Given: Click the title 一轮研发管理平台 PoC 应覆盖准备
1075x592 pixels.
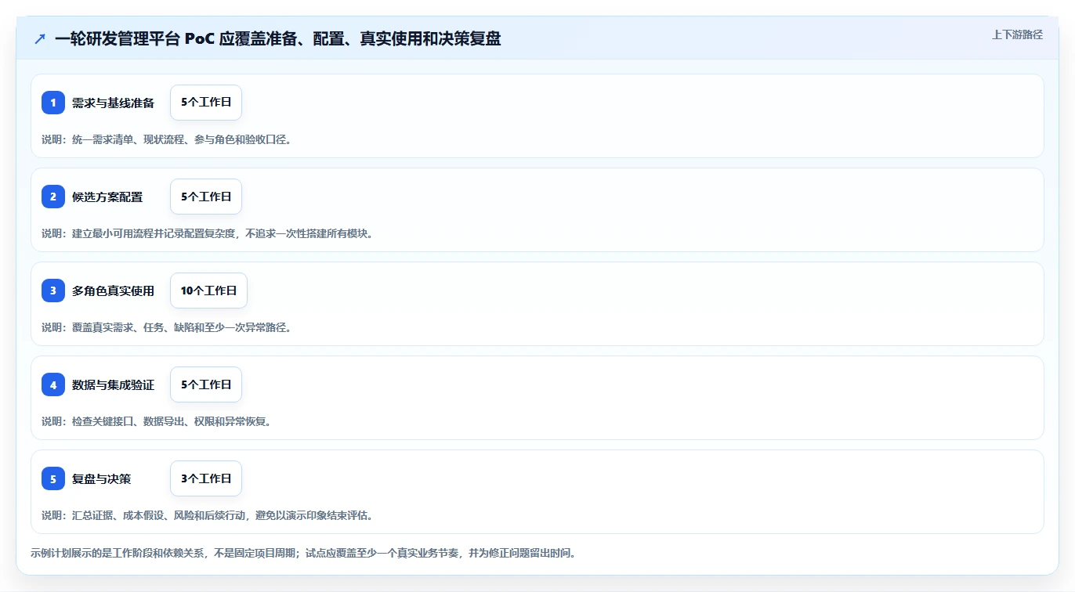Looking at the screenshot, I should [278, 38].
